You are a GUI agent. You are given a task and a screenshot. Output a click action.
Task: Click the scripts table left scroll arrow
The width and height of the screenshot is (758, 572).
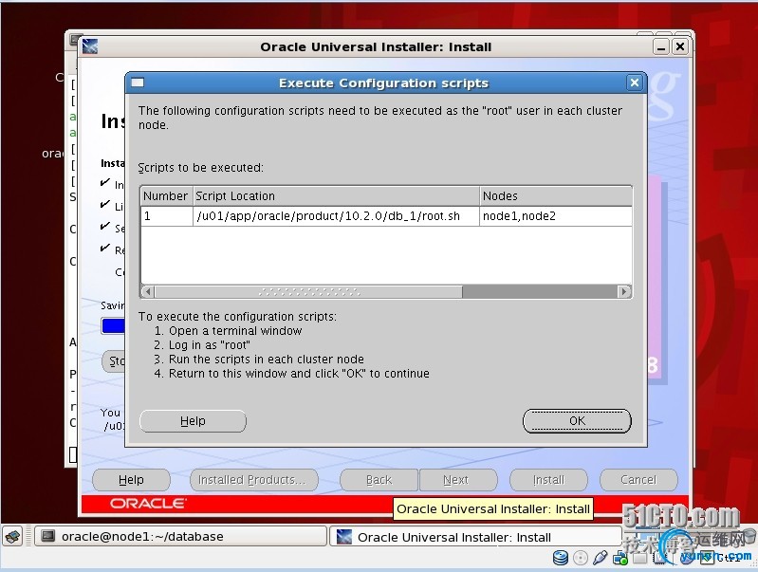point(147,291)
